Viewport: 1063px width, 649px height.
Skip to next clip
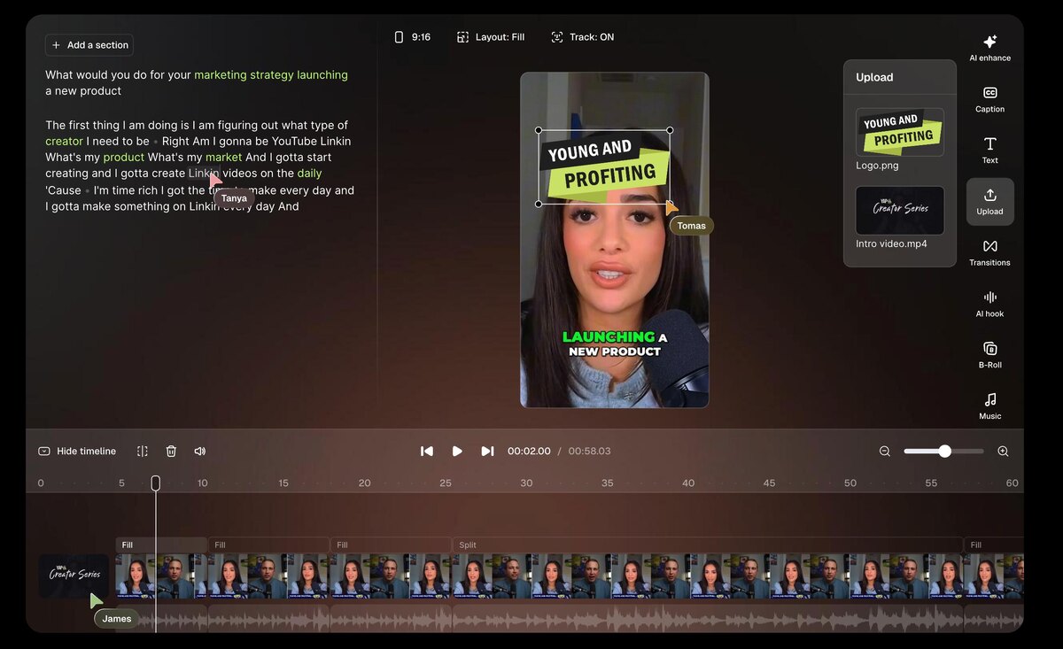pos(487,452)
